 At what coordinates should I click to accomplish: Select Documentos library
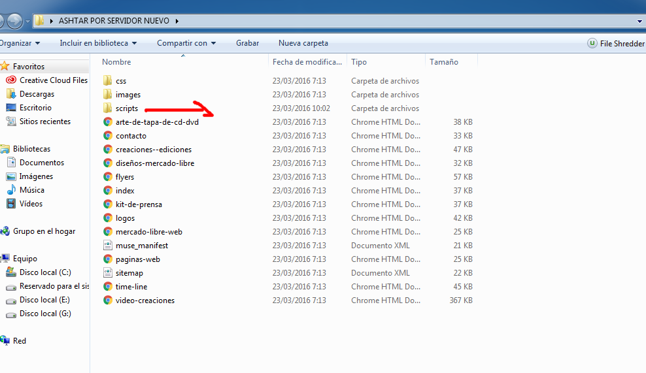42,162
